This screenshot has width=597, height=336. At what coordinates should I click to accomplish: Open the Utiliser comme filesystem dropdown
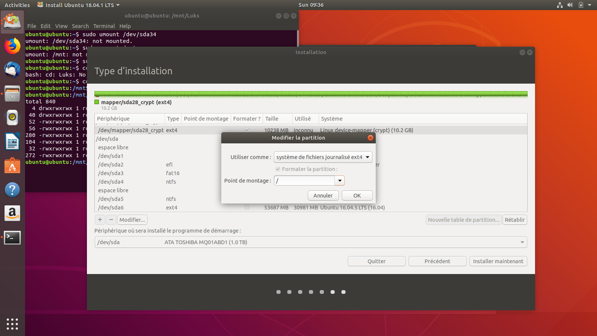click(x=323, y=157)
